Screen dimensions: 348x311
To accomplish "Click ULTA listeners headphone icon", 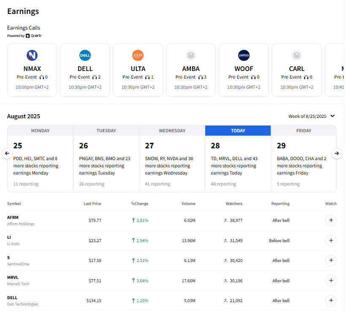I will (147, 77).
